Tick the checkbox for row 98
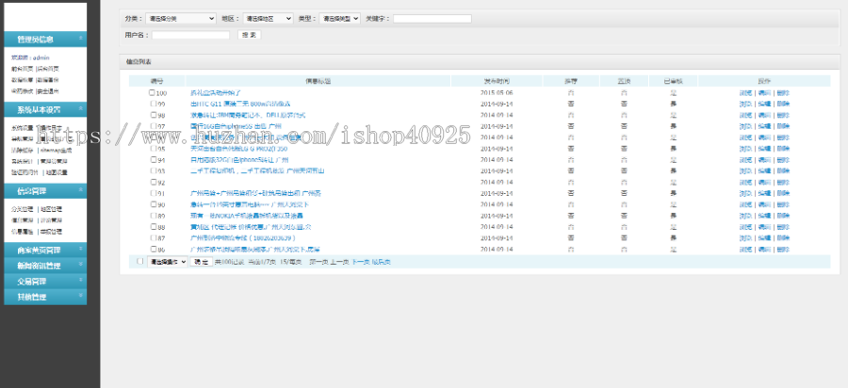 pos(154,115)
